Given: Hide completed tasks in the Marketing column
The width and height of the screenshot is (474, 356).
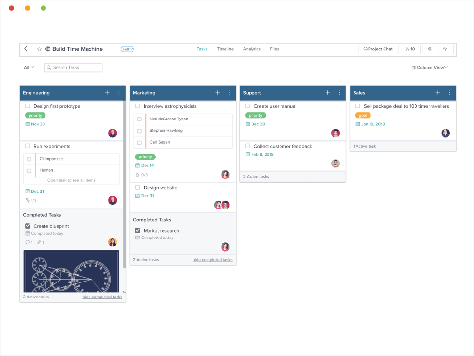Looking at the screenshot, I should 213,260.
